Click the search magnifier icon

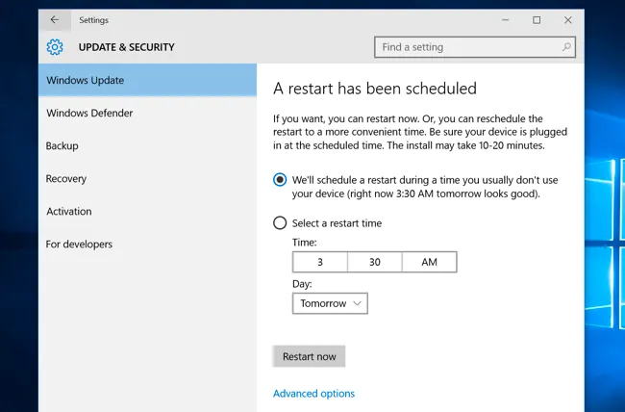point(566,47)
